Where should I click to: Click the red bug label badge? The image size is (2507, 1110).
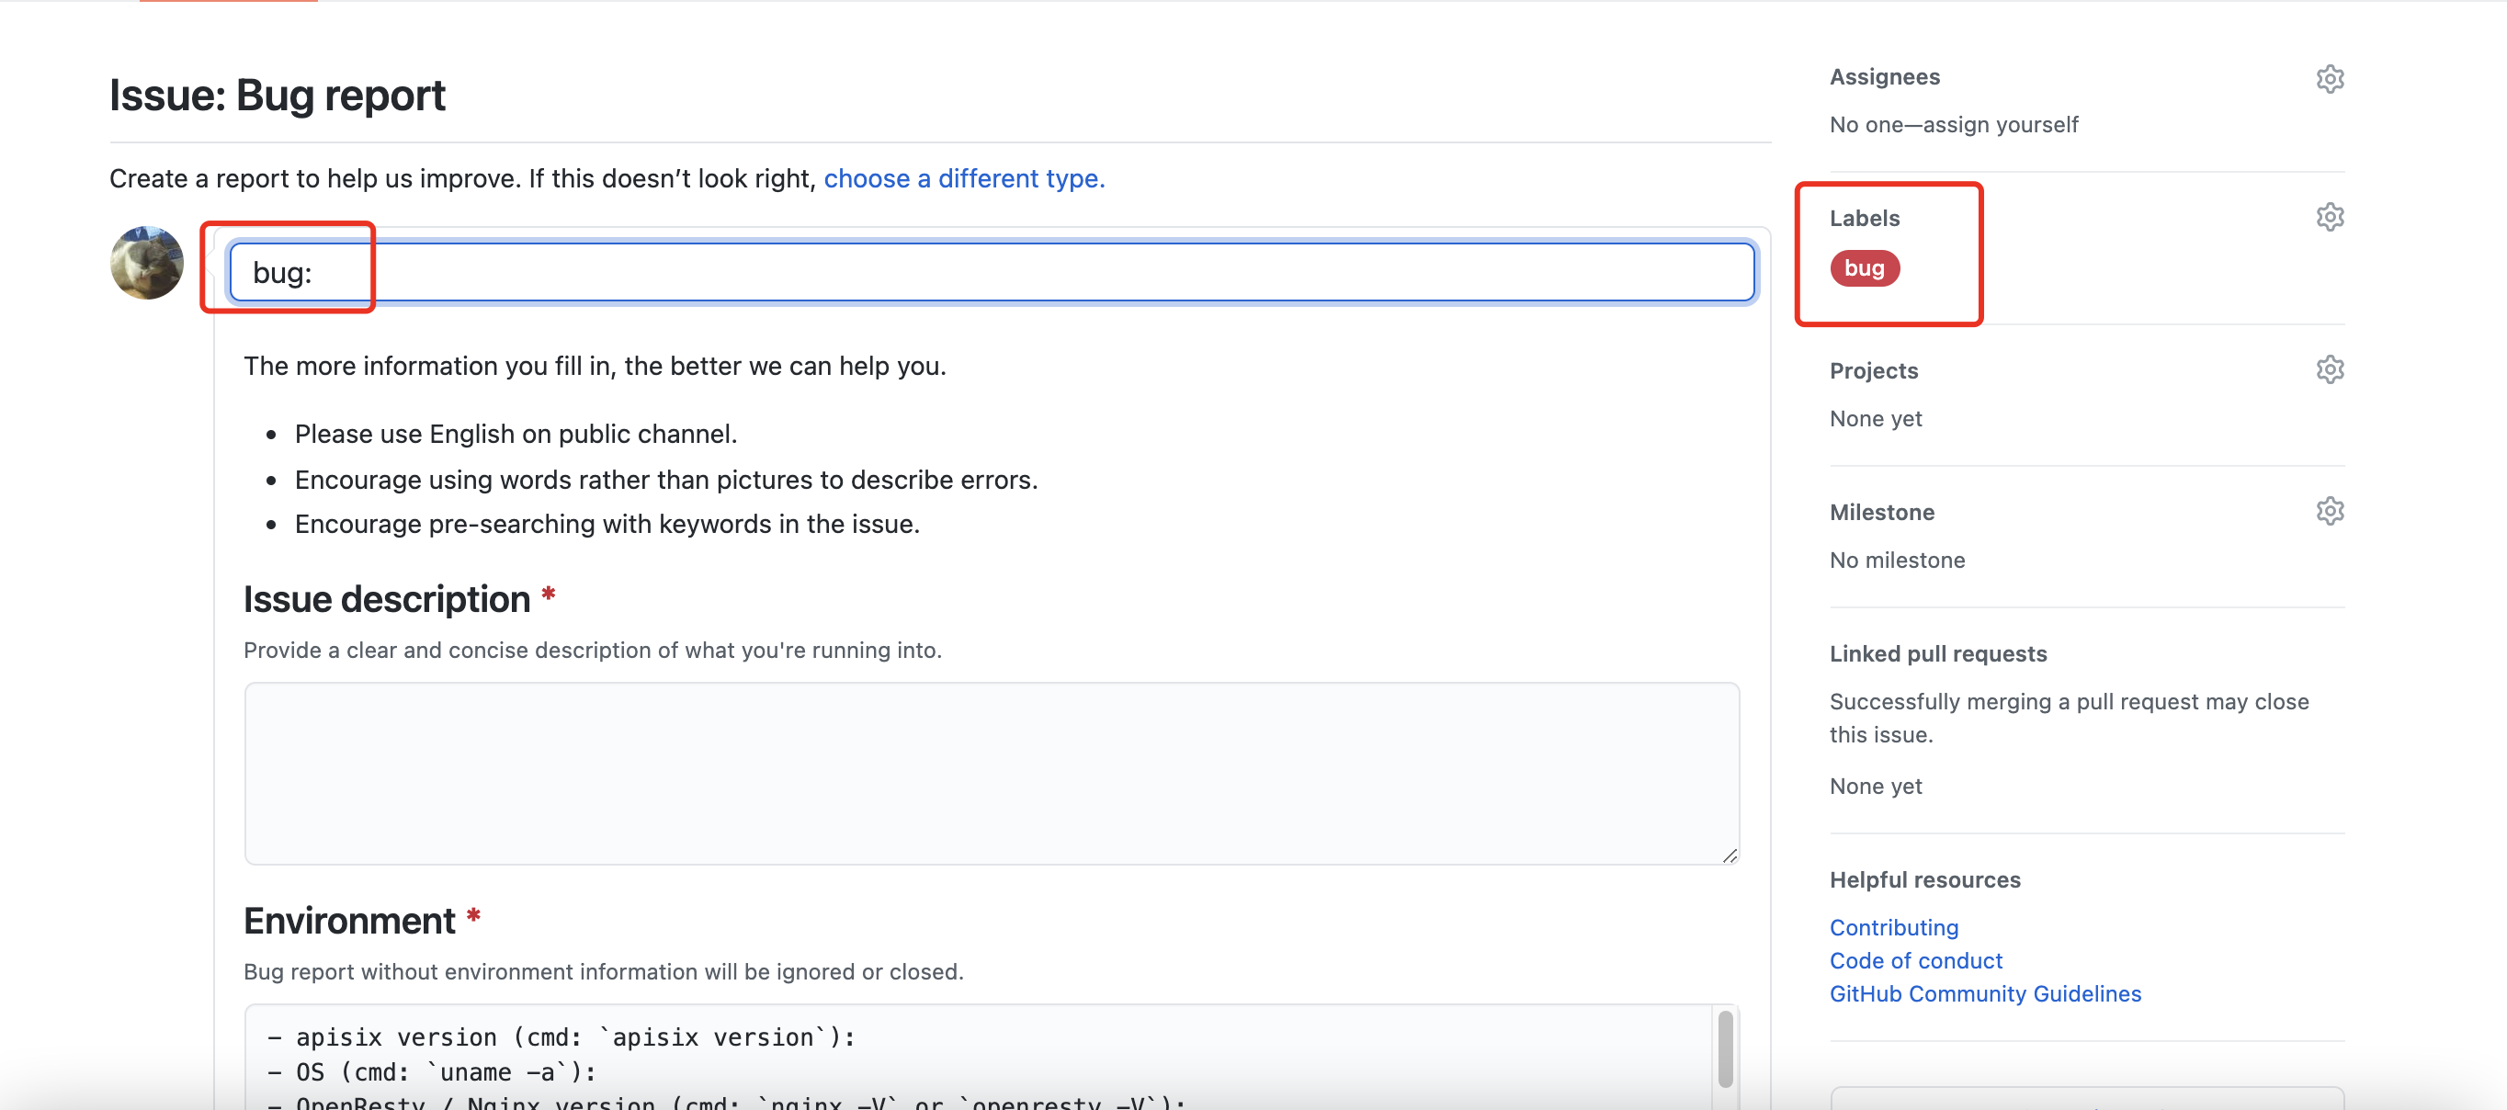click(1864, 267)
